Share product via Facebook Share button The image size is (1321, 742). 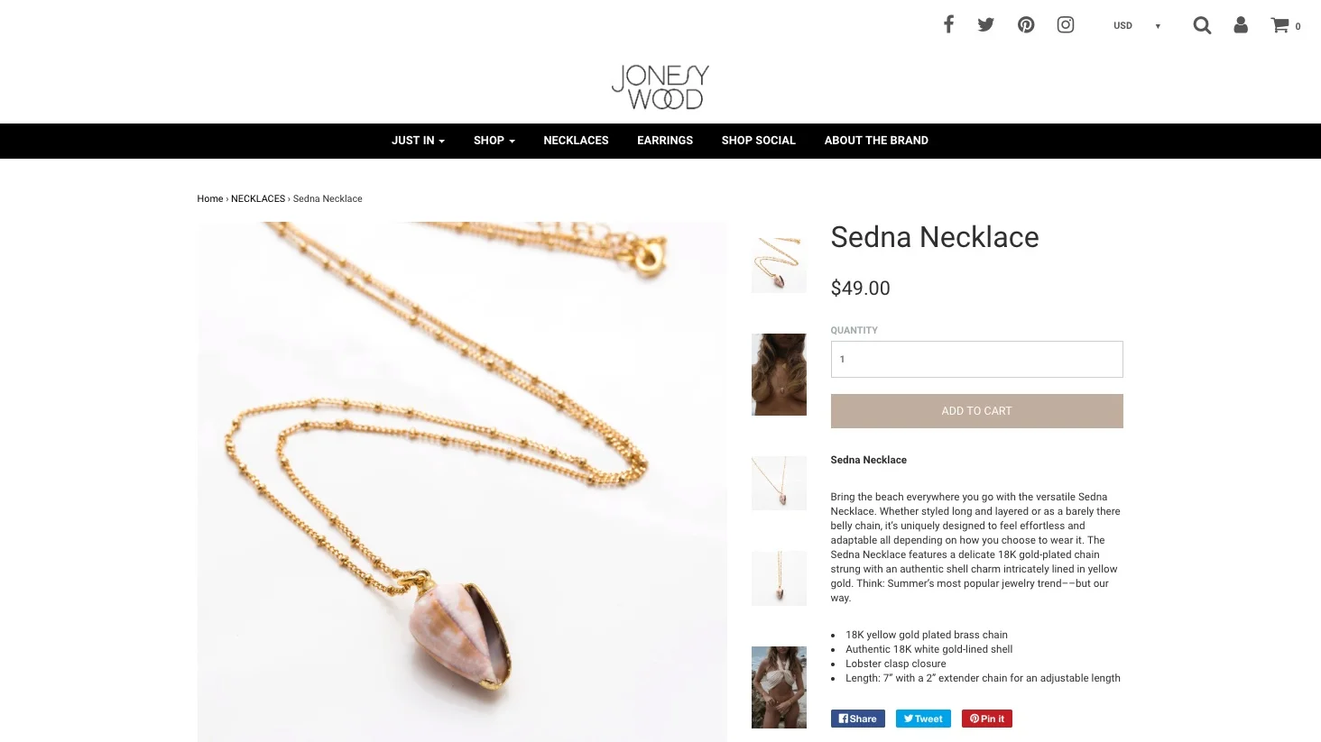click(x=857, y=719)
